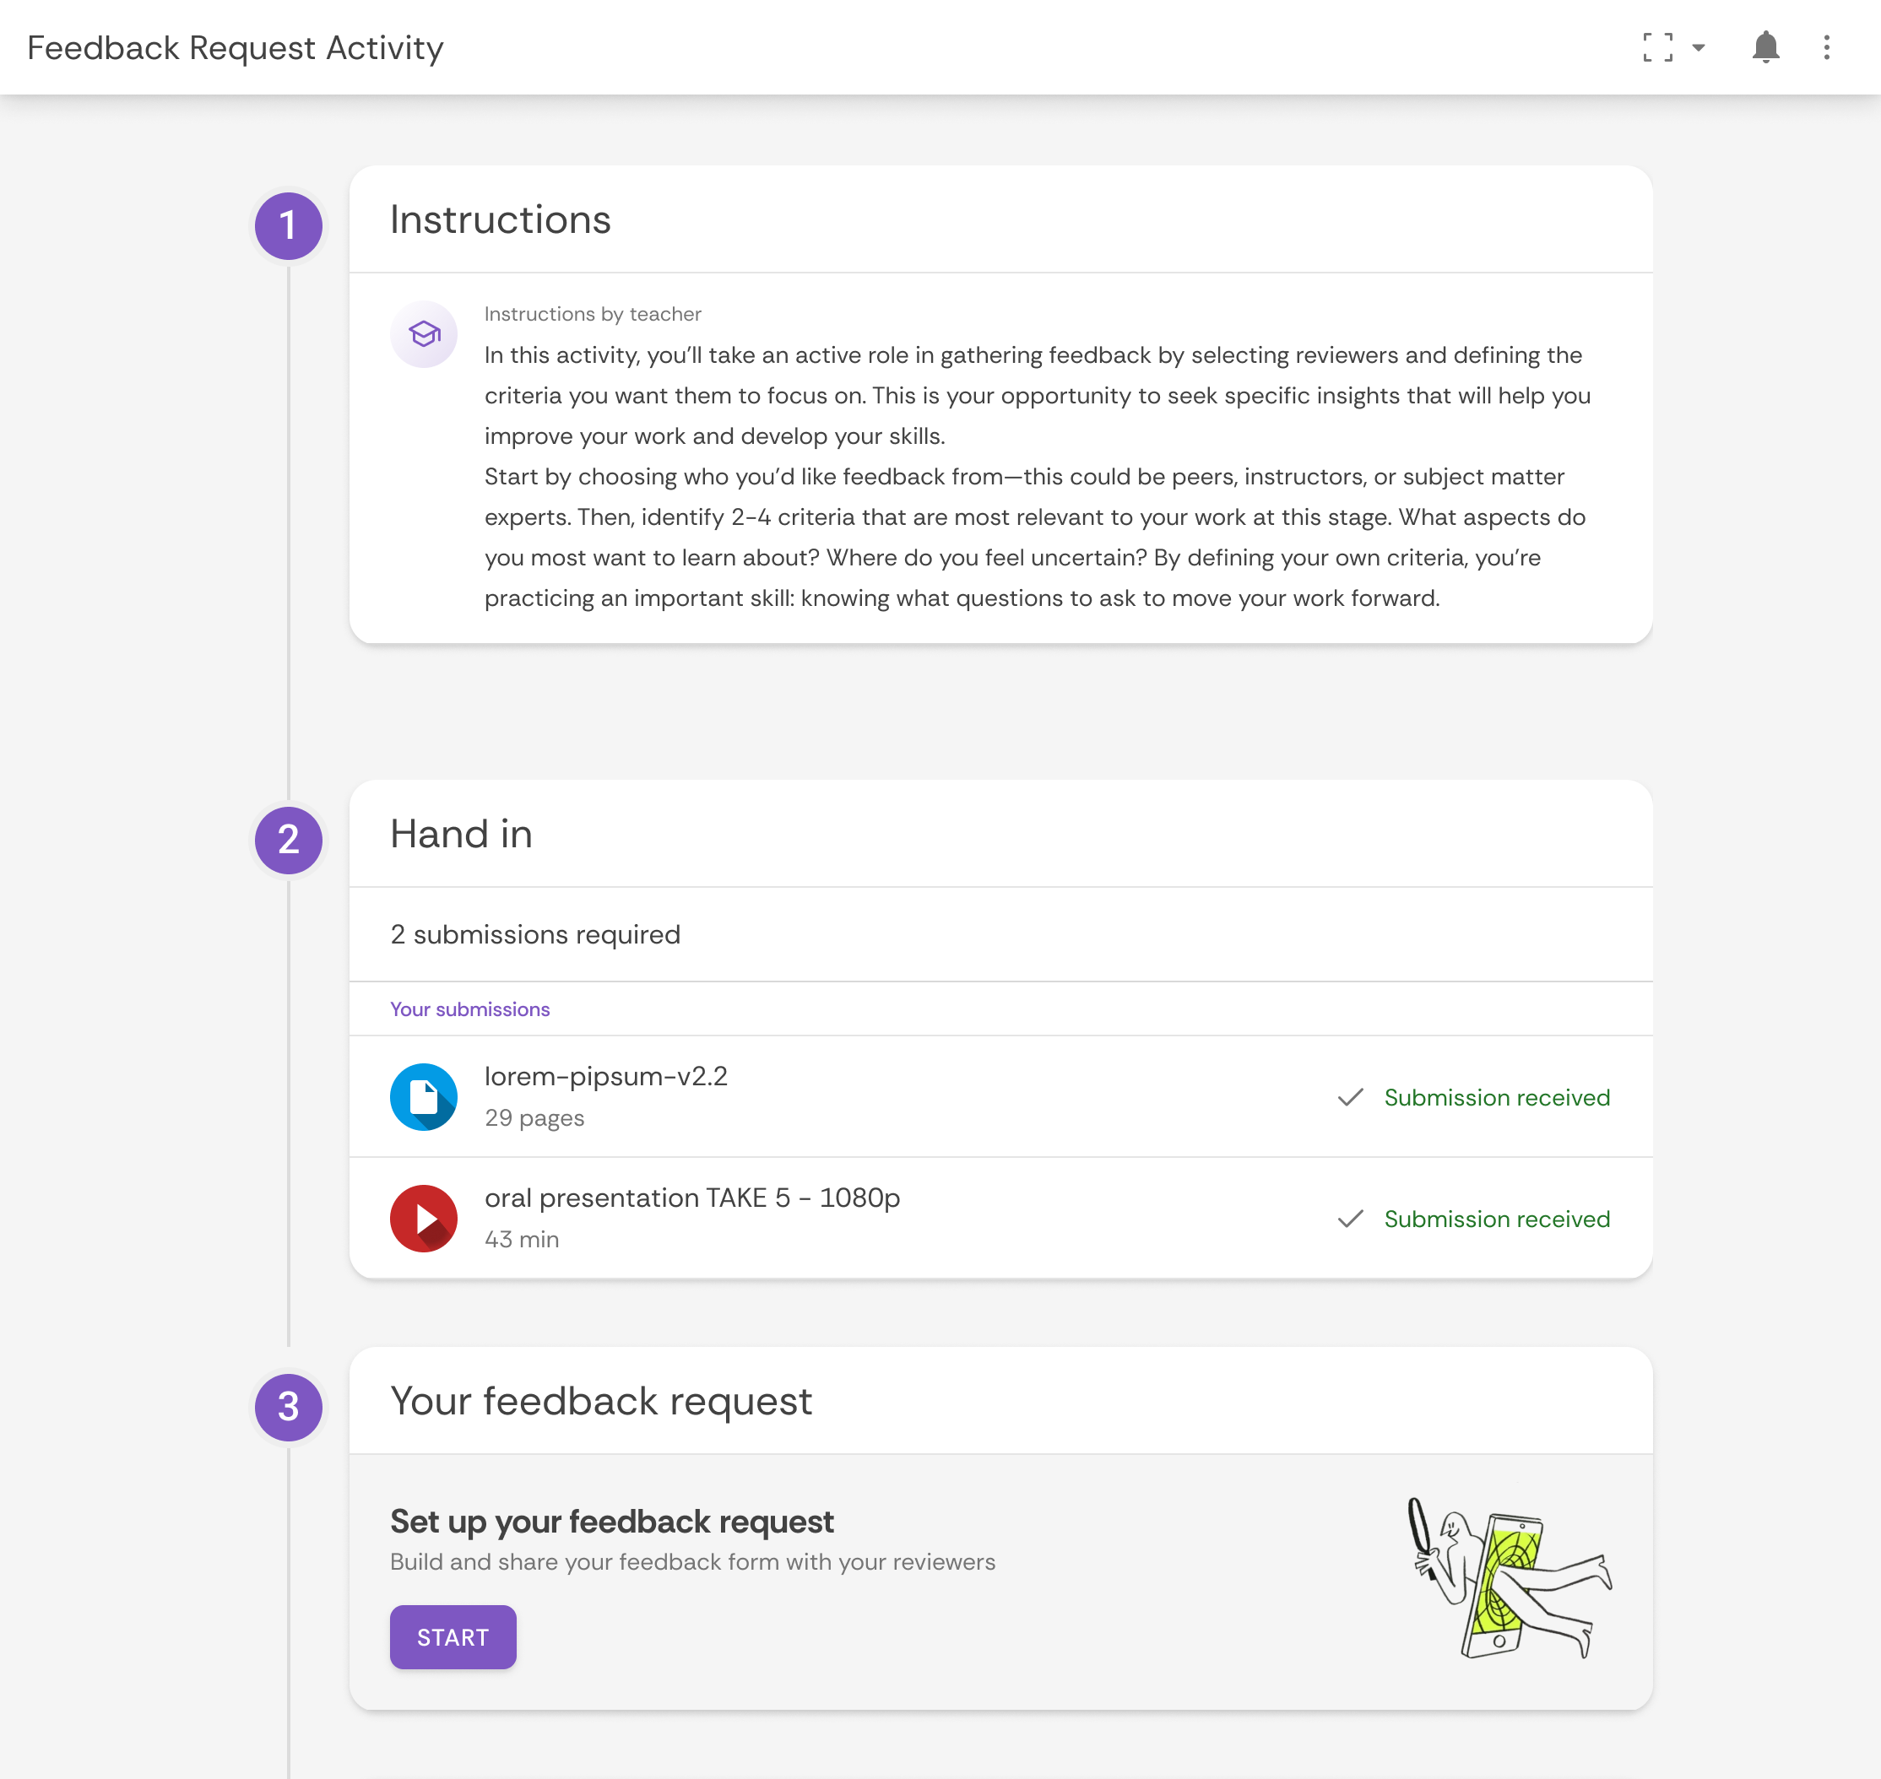
Task: Click checkmark beside oral presentation Submission received
Action: click(1351, 1219)
